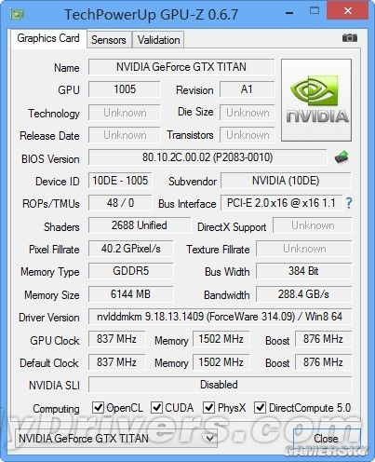Click the Default Clock field 837 MHz
Image resolution: width=375 pixels, height=462 pixels.
[116, 362]
